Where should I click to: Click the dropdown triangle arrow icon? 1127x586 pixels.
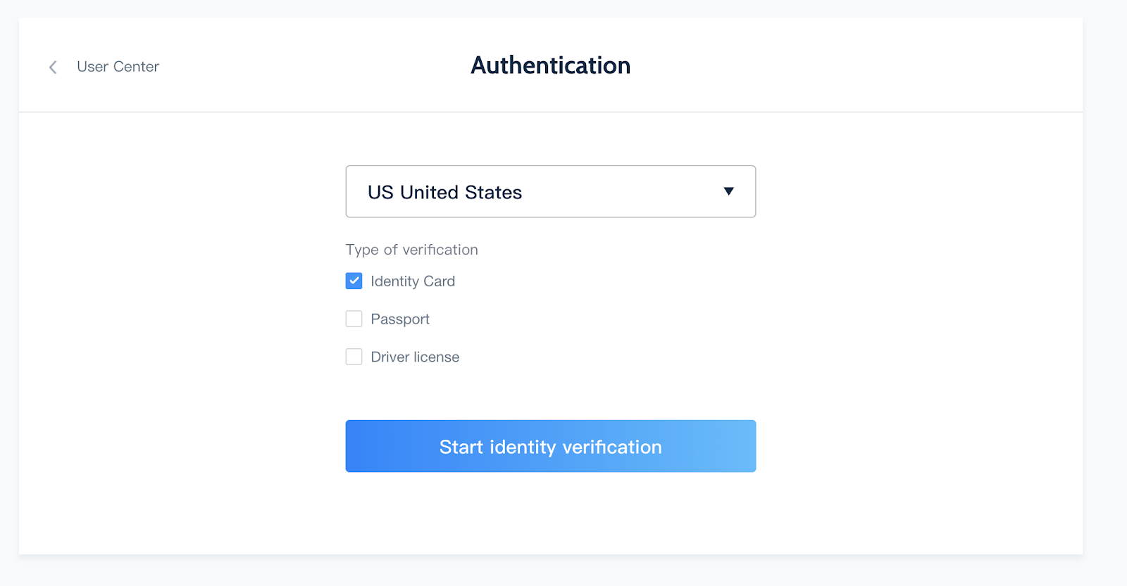tap(729, 191)
